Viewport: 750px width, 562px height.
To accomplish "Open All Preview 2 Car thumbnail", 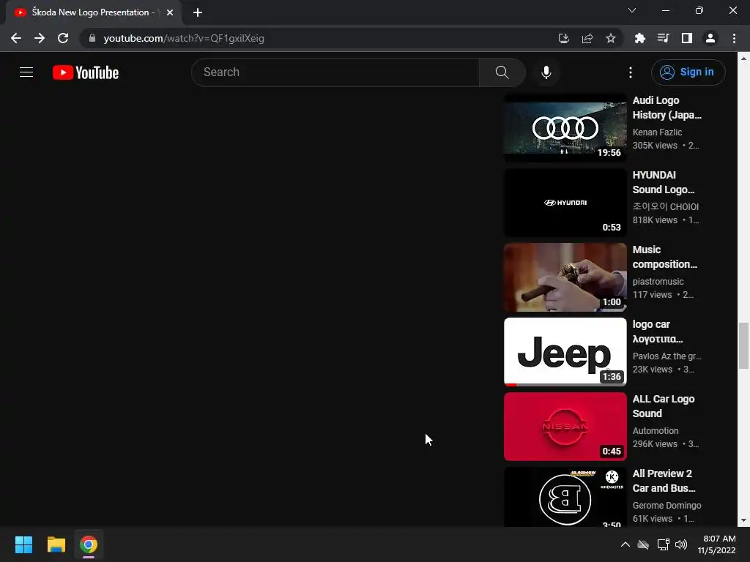I will click(x=565, y=497).
